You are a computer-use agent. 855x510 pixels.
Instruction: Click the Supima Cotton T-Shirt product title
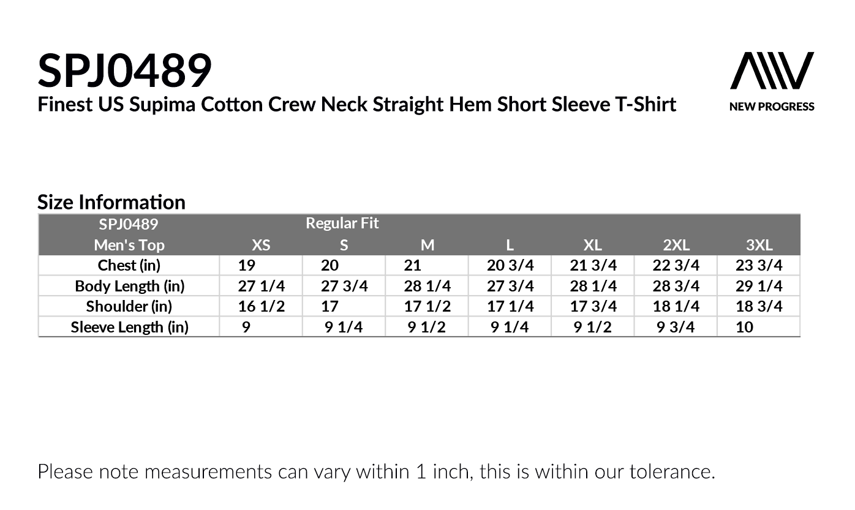pos(356,105)
